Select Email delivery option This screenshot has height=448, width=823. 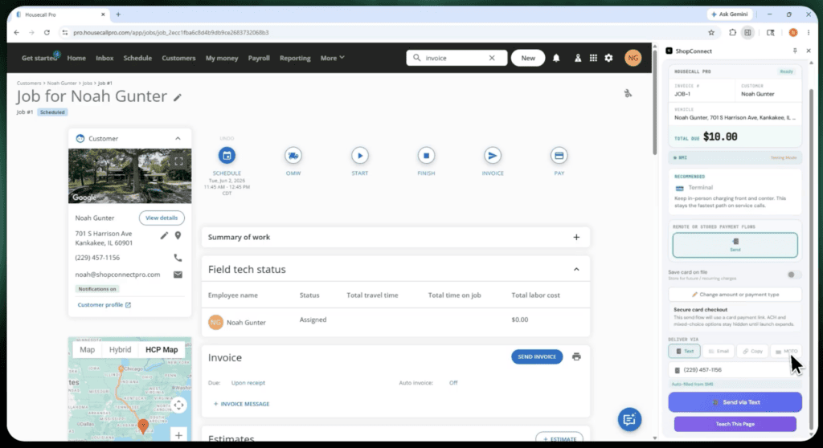click(719, 351)
